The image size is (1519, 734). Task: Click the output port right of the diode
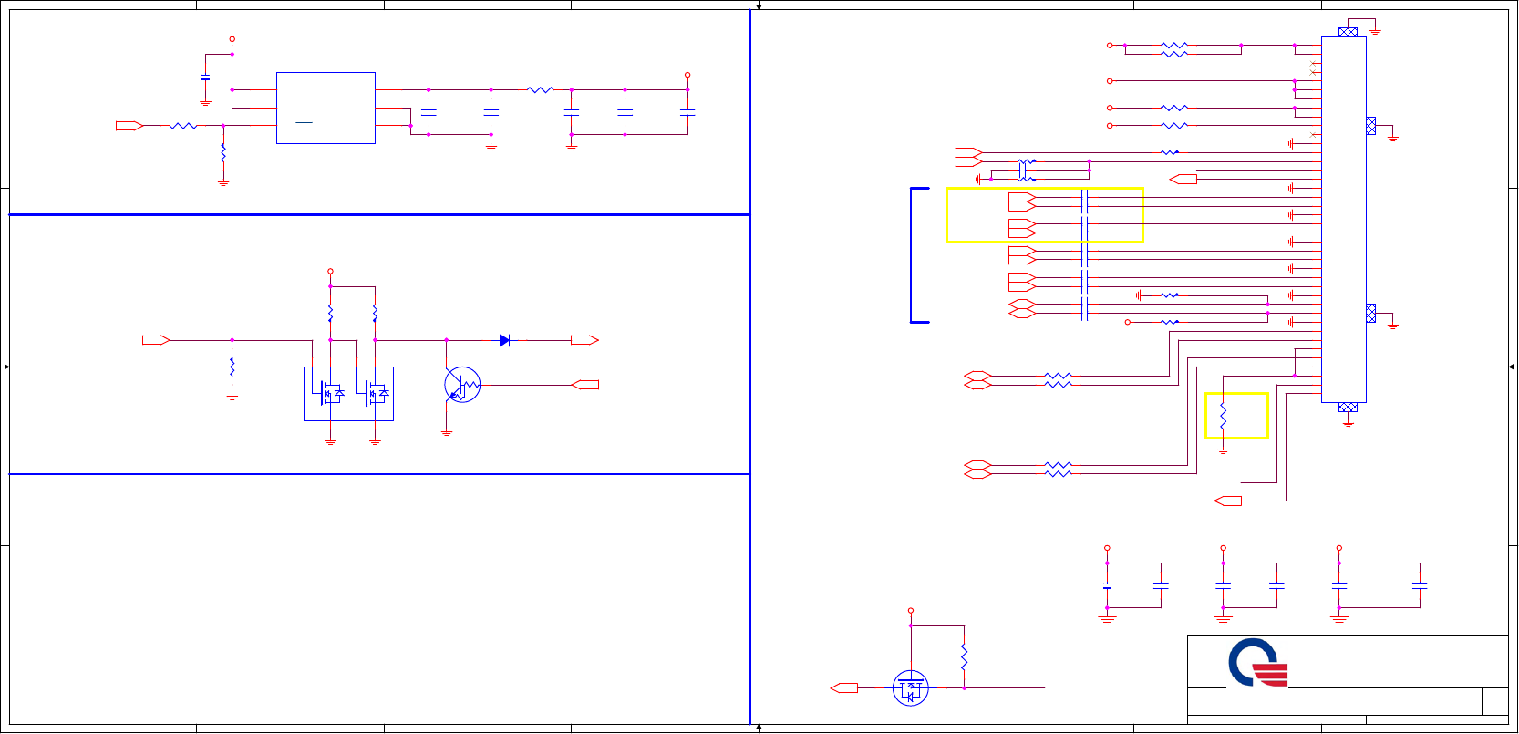pyautogui.click(x=584, y=340)
